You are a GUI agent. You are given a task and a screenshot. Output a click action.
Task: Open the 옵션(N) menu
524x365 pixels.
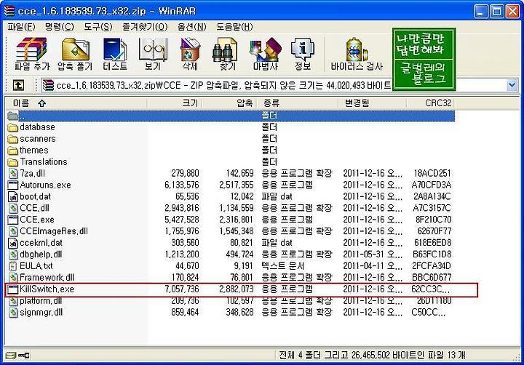coord(192,27)
